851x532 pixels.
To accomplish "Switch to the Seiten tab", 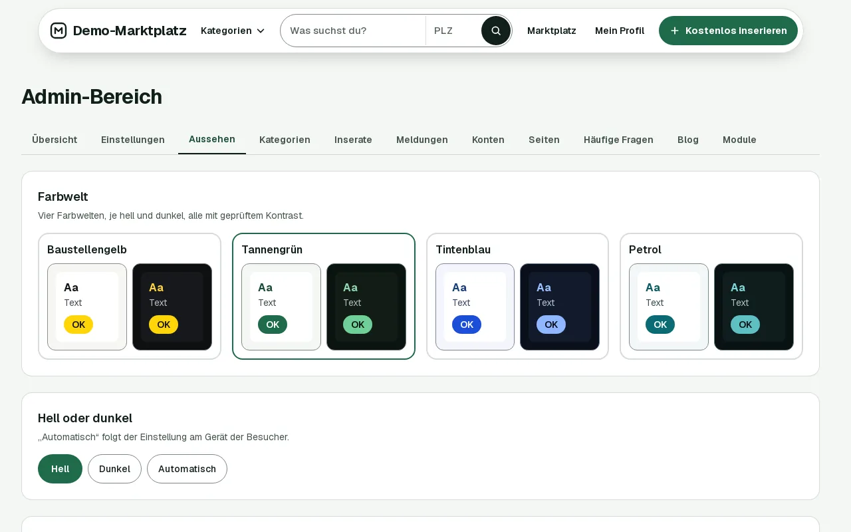I will pos(544,140).
